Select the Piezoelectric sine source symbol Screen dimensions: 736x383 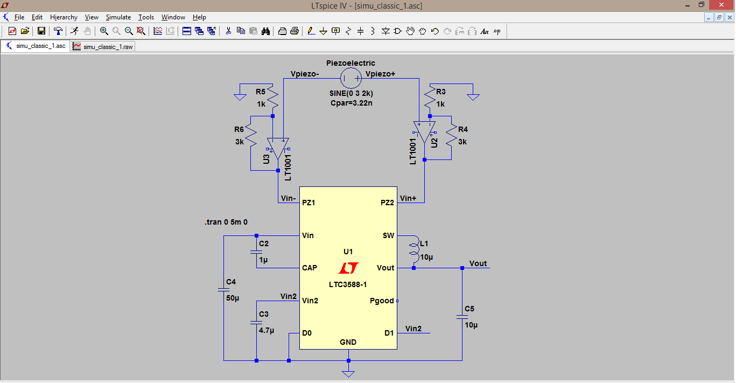351,78
